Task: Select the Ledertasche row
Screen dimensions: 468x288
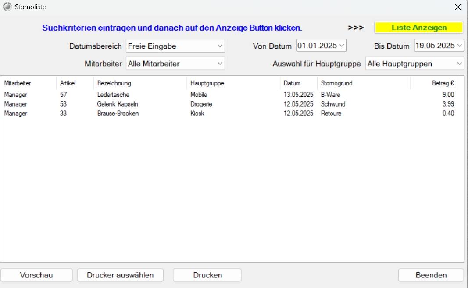Action: click(113, 95)
